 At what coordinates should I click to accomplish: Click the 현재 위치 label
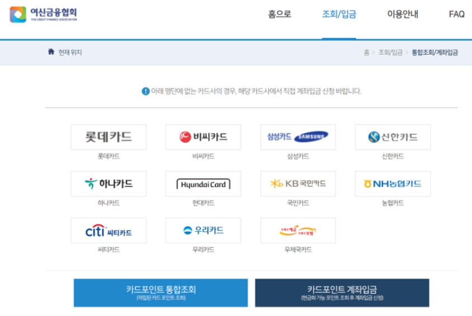[x=70, y=52]
